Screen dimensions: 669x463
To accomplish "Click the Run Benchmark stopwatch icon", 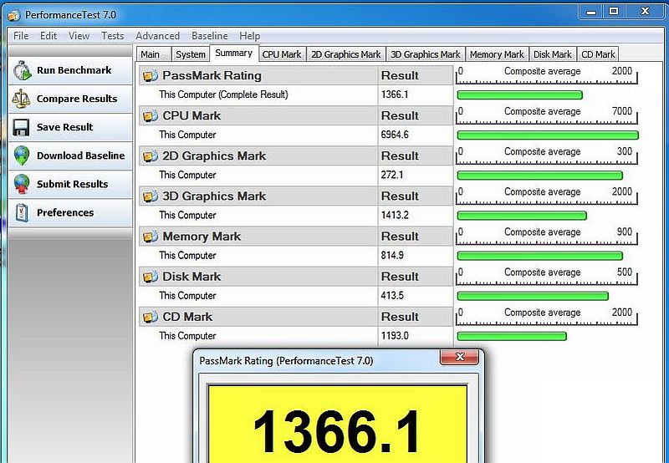I will tap(22, 70).
